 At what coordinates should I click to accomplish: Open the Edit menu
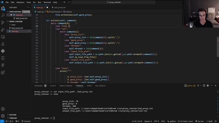pos(12,2)
